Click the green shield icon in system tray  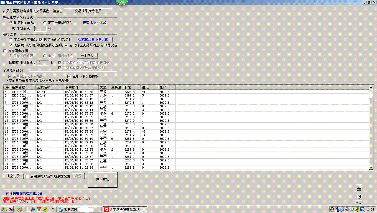[352, 209]
